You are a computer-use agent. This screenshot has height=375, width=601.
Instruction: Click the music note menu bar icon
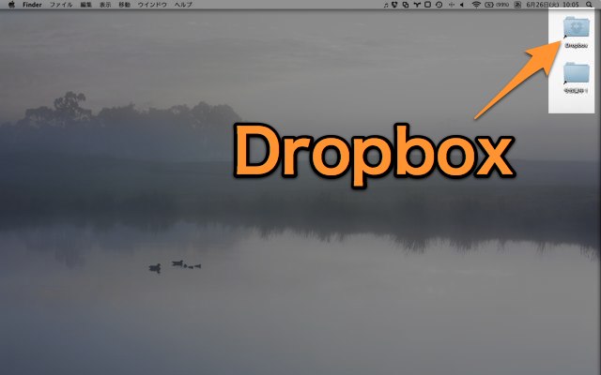pyautogui.click(x=386, y=5)
